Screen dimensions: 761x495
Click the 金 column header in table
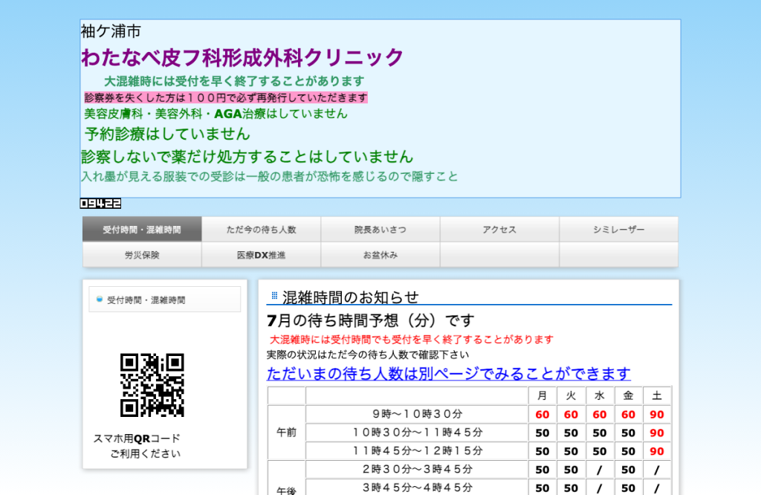628,395
